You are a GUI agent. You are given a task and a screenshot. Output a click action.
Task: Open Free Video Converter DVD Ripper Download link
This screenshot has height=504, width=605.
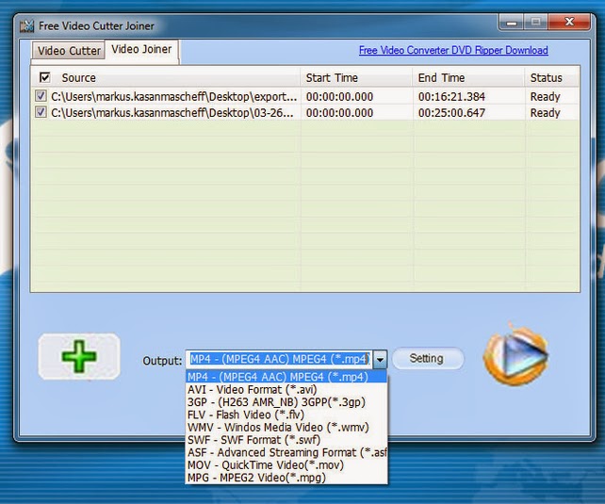[x=453, y=50]
